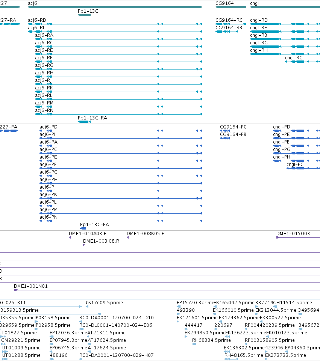Screen dimensions: 320x361
Task: Click the cngl-RC transcript label
Action: (x=294, y=58)
